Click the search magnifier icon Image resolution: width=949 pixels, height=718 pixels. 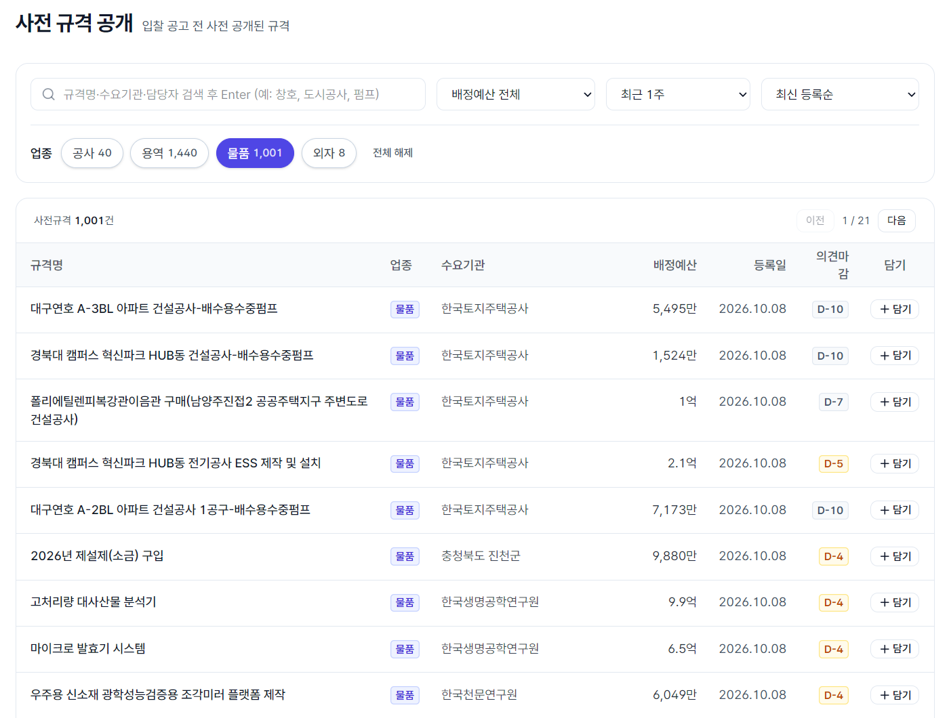[49, 94]
